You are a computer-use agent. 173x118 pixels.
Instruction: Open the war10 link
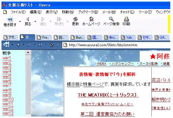pyautogui.click(x=8, y=99)
